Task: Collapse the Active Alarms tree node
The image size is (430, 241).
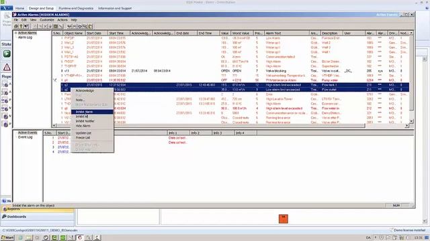Action: click(15, 33)
